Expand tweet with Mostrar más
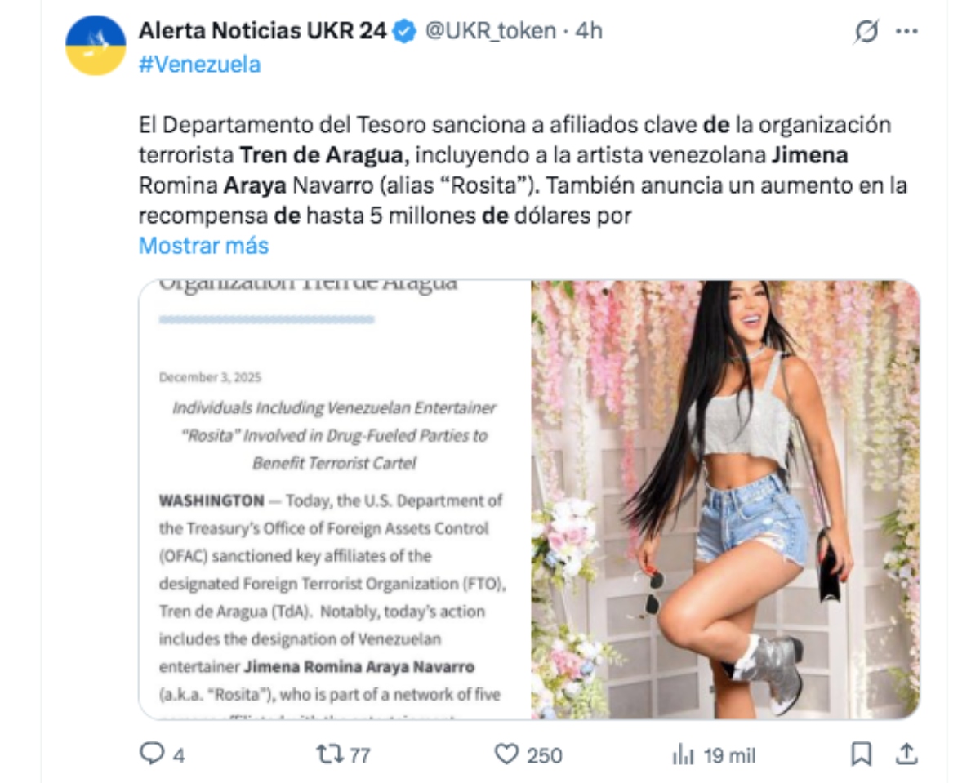Screen dimensions: 980x783 pos(203,246)
